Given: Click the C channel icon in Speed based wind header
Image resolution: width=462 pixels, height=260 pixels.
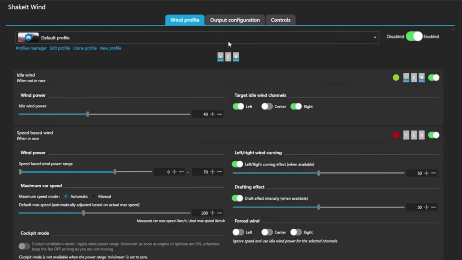Looking at the screenshot, I should click(x=414, y=135).
